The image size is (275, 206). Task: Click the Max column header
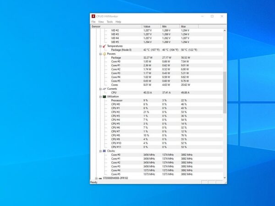click(189, 27)
